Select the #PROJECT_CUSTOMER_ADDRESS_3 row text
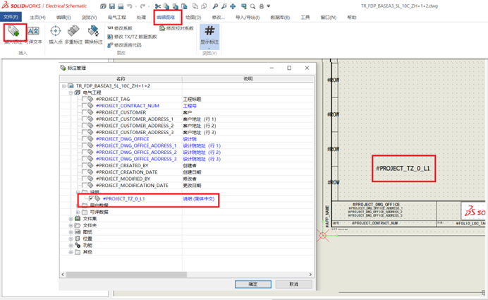 [135, 132]
